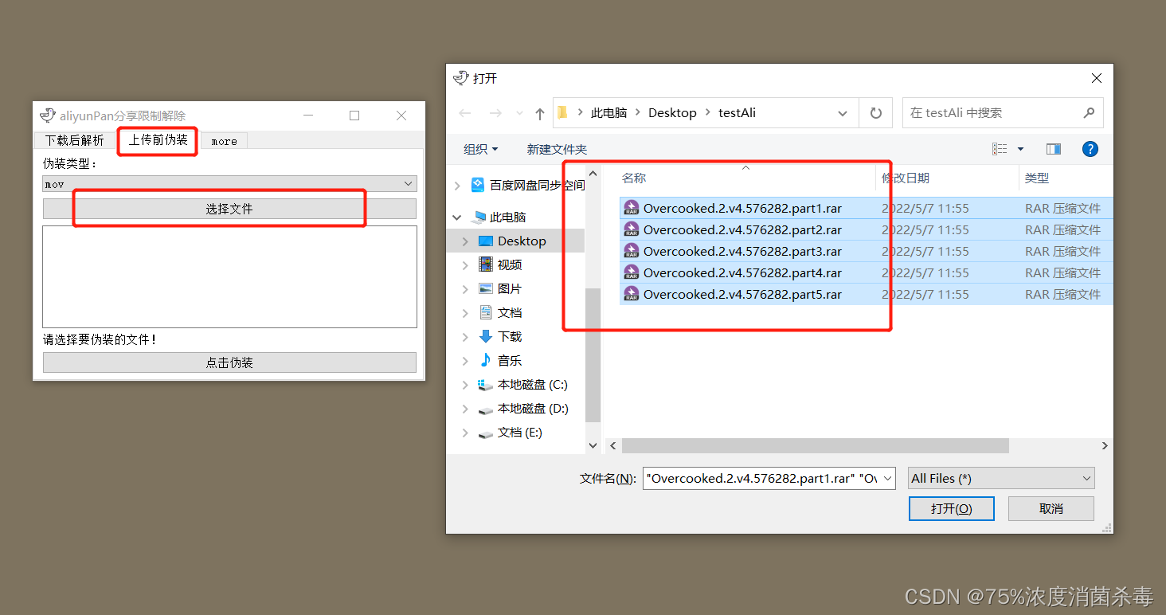Expand the 'Downloads' (下载) tree node
Image resolution: width=1166 pixels, height=615 pixels.
(465, 336)
